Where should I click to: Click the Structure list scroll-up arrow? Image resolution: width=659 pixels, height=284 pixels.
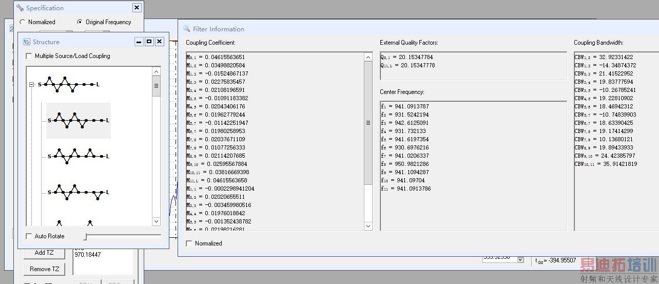(157, 71)
